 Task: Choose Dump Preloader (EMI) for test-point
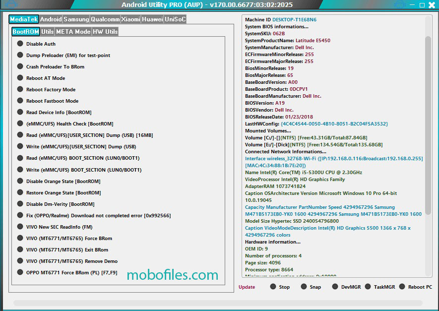(63, 55)
